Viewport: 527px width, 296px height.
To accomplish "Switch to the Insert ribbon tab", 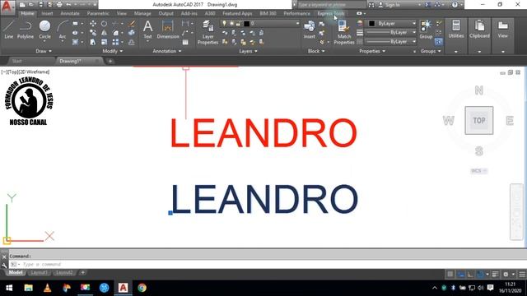I will (47, 13).
